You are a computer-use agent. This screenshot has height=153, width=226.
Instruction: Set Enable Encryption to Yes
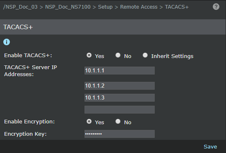click(x=89, y=121)
